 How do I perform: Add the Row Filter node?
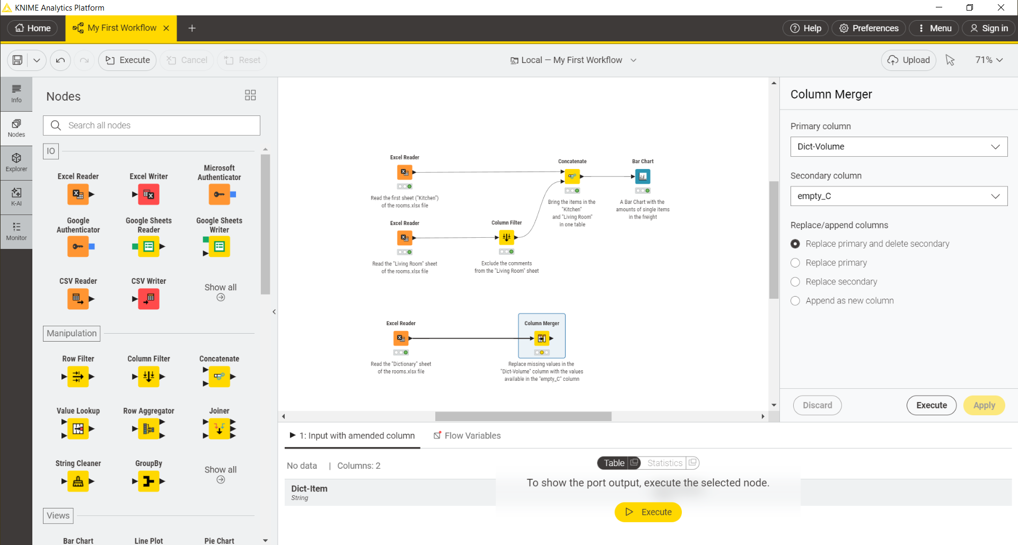[78, 377]
